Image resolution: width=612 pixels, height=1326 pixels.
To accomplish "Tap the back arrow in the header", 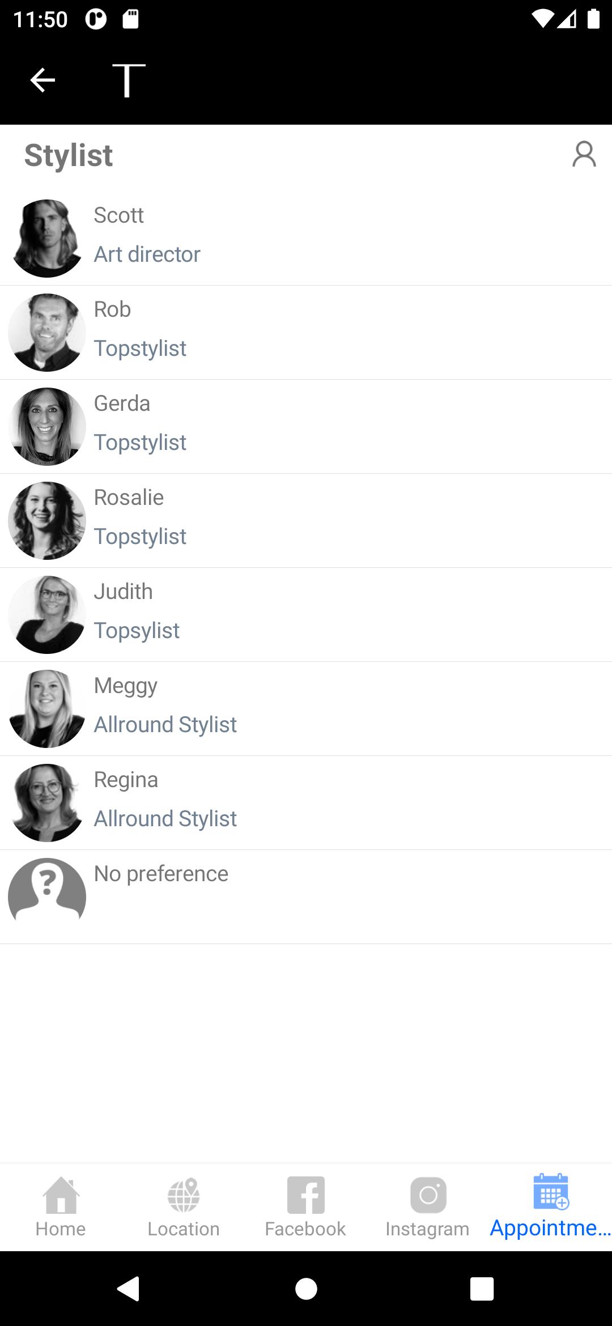I will click(x=42, y=80).
